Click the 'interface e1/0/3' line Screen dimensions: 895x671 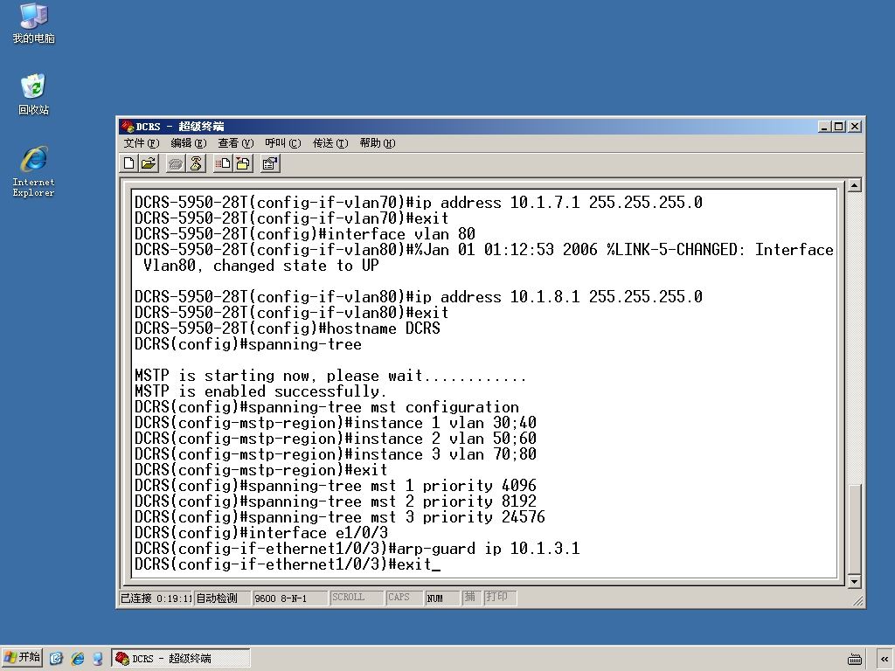(261, 533)
